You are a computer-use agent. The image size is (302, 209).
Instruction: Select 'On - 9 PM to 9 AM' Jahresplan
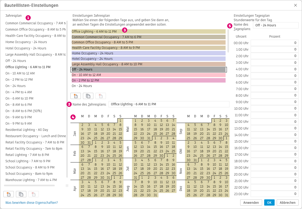(19, 124)
